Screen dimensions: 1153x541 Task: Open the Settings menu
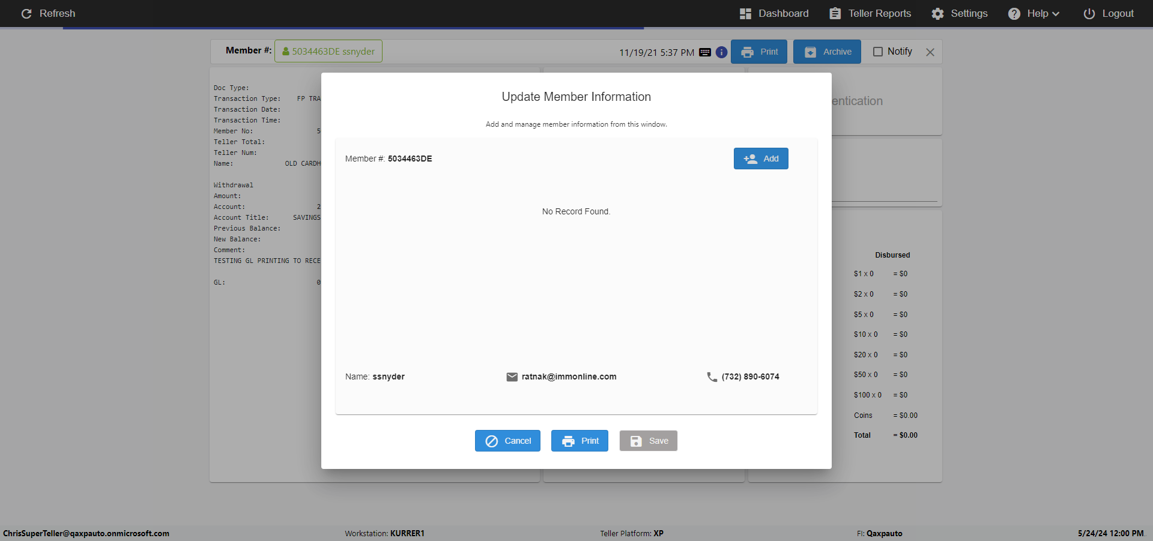tap(960, 13)
